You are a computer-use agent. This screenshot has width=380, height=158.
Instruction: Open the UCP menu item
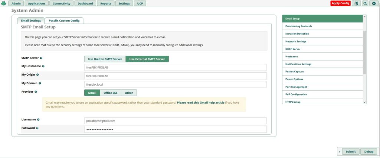(140, 3)
